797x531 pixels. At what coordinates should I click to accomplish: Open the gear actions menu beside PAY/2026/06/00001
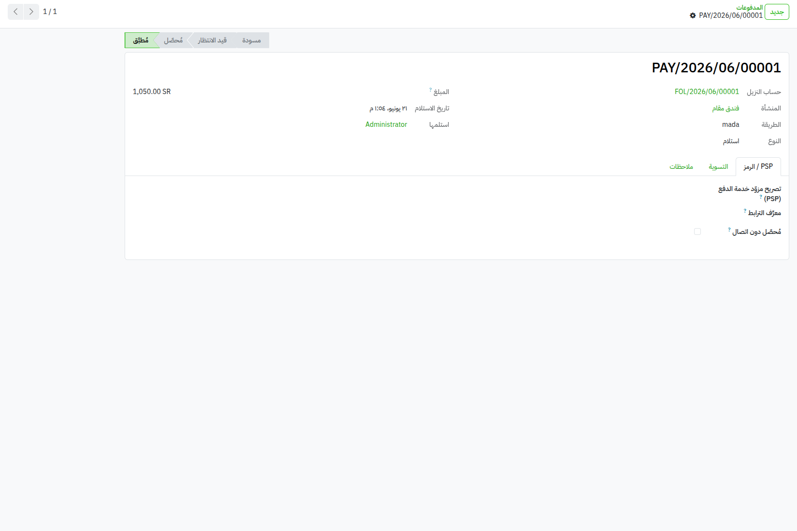coord(693,15)
